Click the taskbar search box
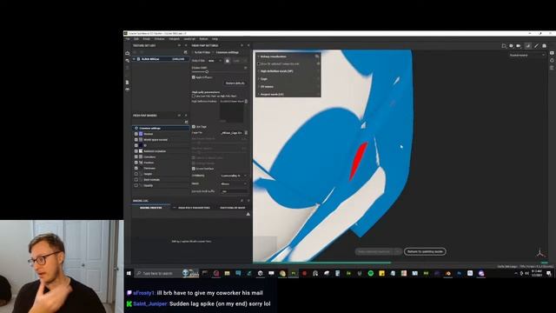Viewport: 556px width, 313px height. coord(158,273)
